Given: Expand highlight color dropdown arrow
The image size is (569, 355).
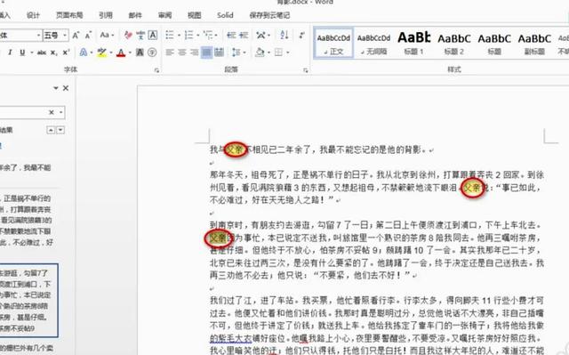Looking at the screenshot, I should pyautogui.click(x=110, y=52).
